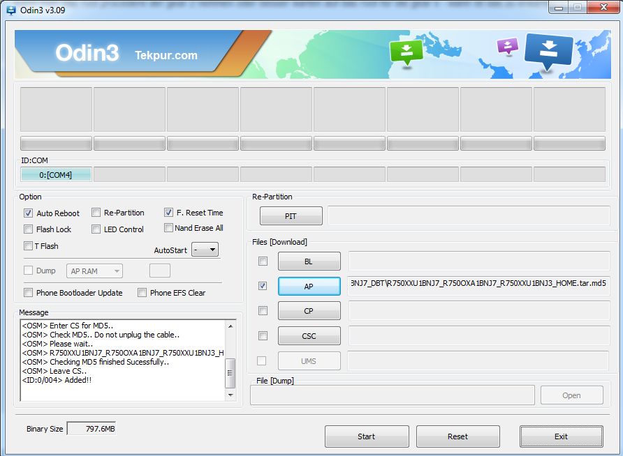Click the CP file path field

click(x=478, y=310)
